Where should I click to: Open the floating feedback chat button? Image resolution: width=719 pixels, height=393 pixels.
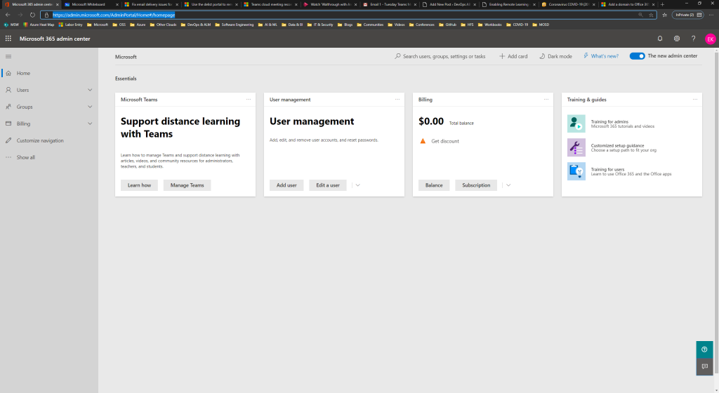(704, 366)
